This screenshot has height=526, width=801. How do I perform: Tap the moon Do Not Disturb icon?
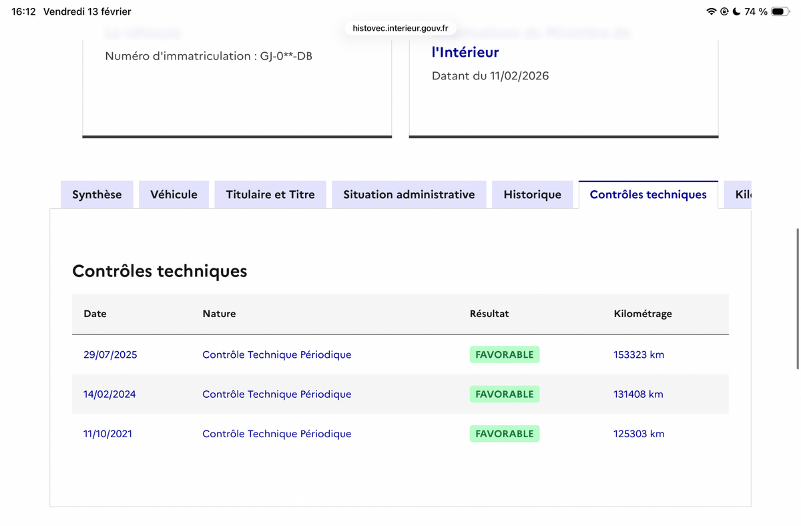(x=736, y=11)
